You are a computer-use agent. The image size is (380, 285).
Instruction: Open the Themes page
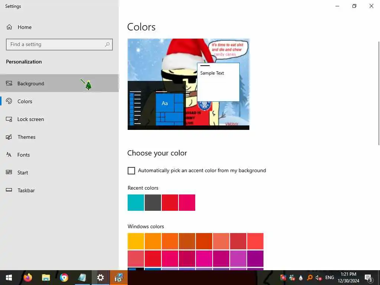point(59,137)
